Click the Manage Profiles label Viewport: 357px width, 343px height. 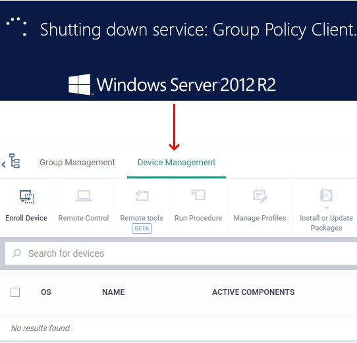tap(260, 218)
